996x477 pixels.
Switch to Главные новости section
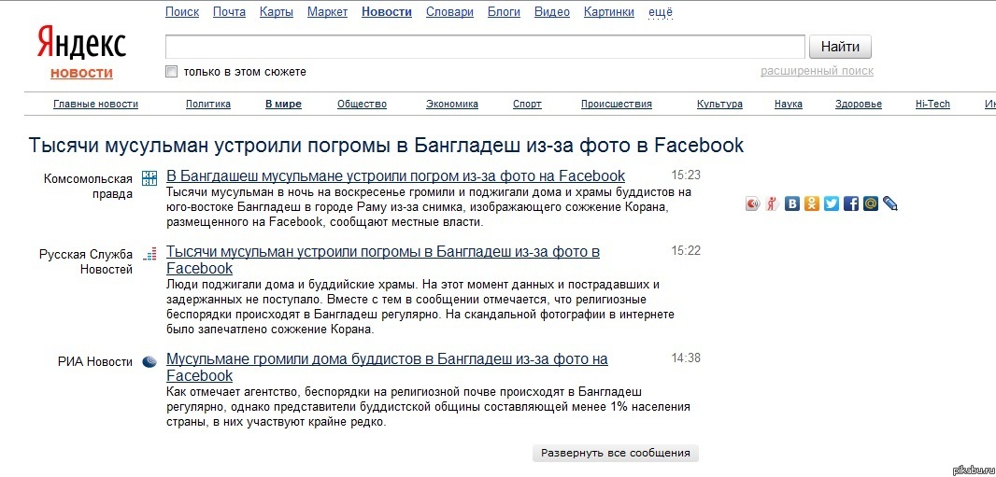(96, 104)
